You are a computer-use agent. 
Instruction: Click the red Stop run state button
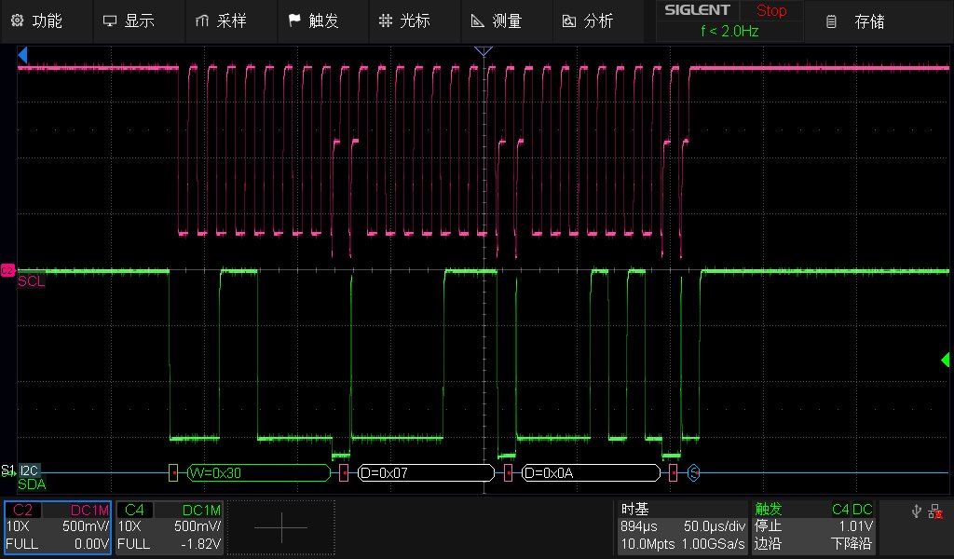pyautogui.click(x=771, y=11)
